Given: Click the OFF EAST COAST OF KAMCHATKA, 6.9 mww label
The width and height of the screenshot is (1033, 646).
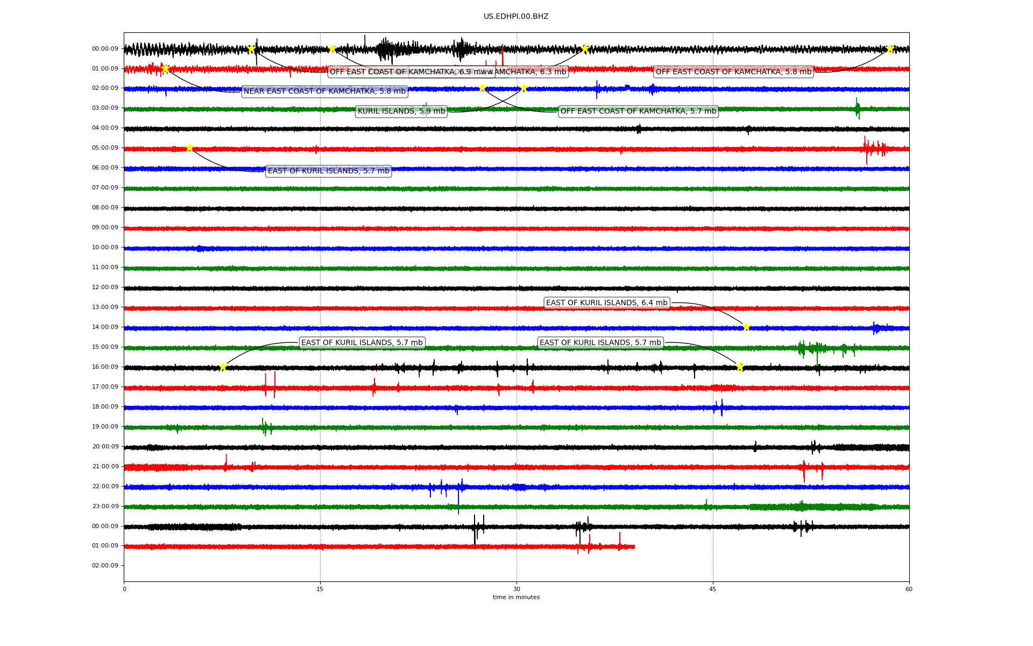Looking at the screenshot, I should 412,72.
